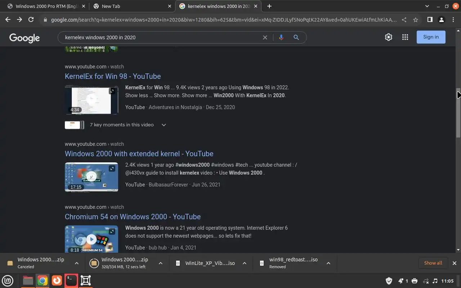
Task: Open options for canceled Windows 2000 zip
Action: [77, 263]
